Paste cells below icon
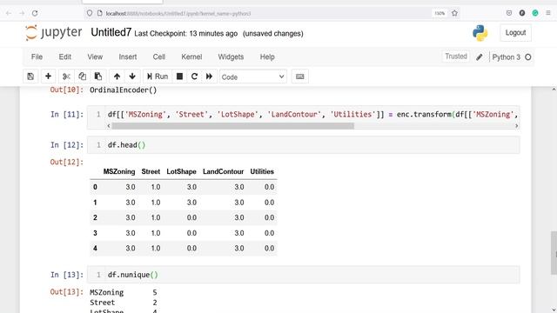The height and width of the screenshot is (313, 557). point(97,77)
